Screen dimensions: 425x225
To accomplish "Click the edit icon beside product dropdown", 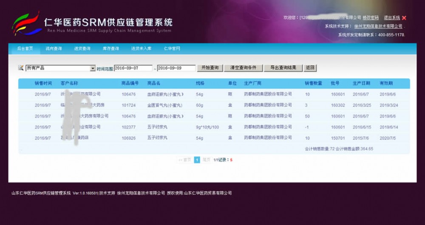I will click(x=20, y=68).
